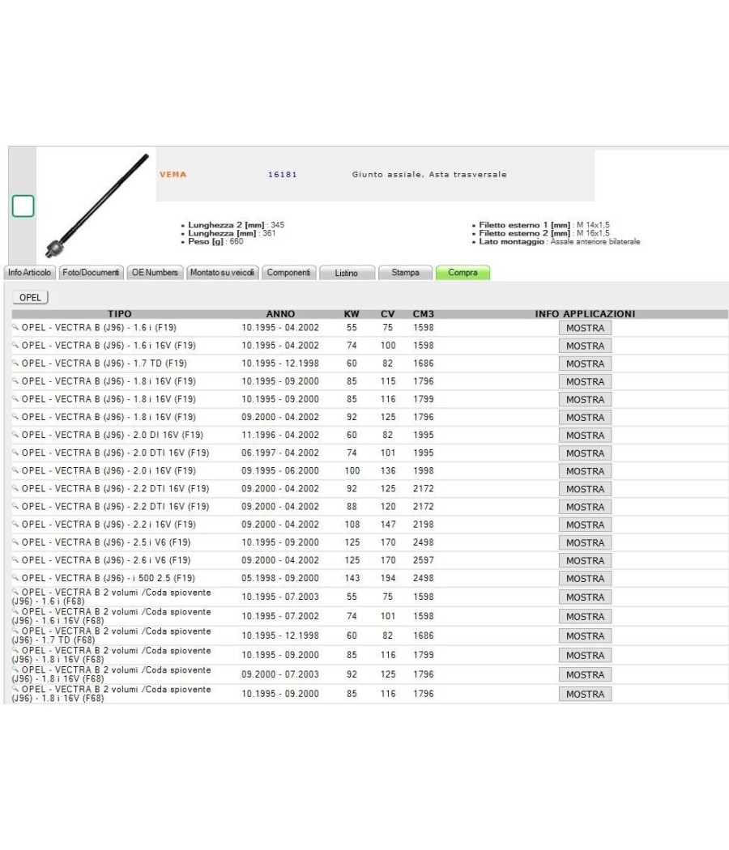The image size is (729, 850).
Task: Click the magnifier icon for Vectra B 2.0 i 16V
Action: pyautogui.click(x=15, y=470)
